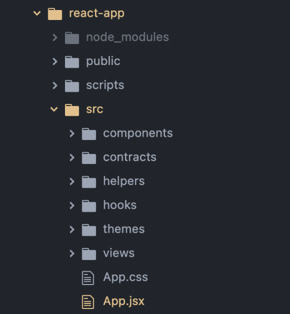
Task: Open the App.css file
Action: tap(126, 277)
